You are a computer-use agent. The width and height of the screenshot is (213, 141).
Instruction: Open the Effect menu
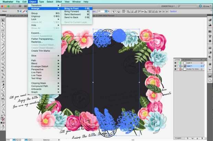click(59, 2)
